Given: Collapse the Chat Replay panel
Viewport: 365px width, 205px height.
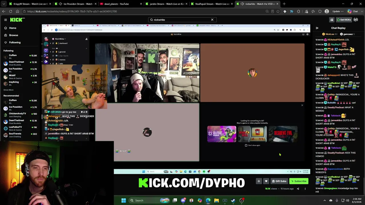Looking at the screenshot, I should click(x=317, y=28).
